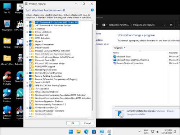This screenshot has height=135, width=180.
Task: Select Microsoft Edge WebView2 Runtime entry
Action: click(132, 60)
